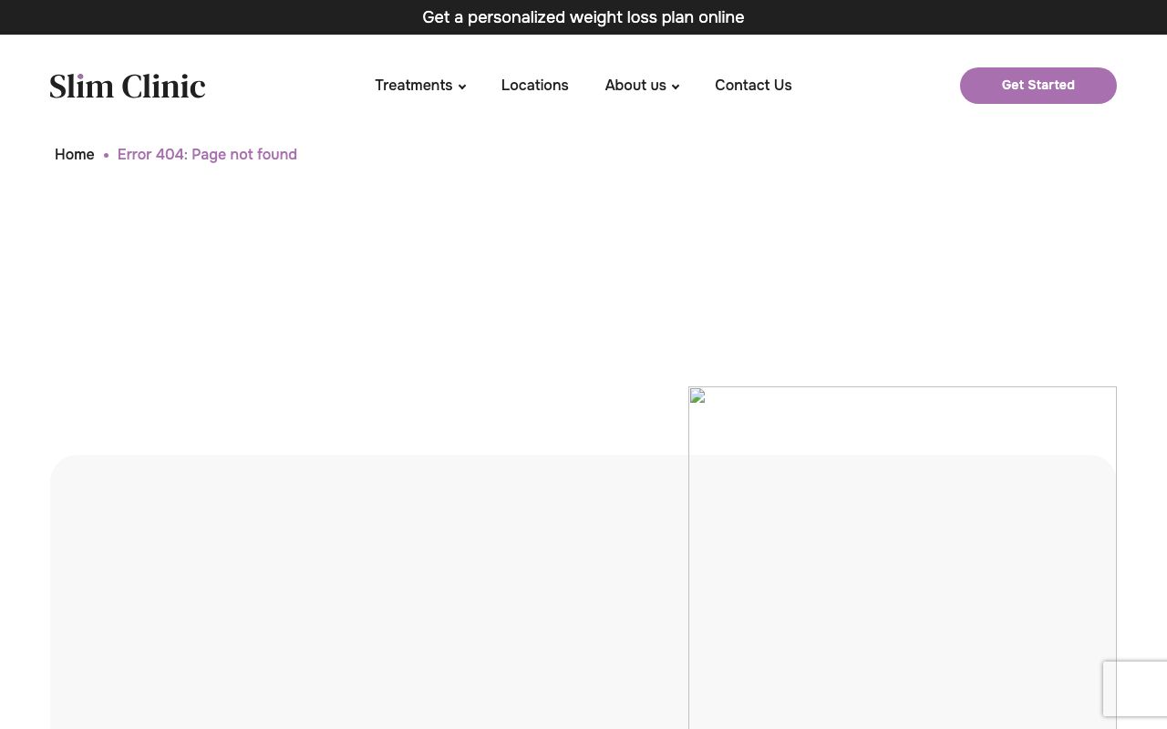Click the word 'Slim' in the logo
The height and width of the screenshot is (729, 1167).
click(x=82, y=87)
